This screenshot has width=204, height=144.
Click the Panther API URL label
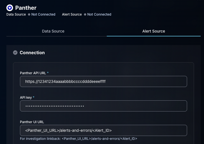point(33,73)
